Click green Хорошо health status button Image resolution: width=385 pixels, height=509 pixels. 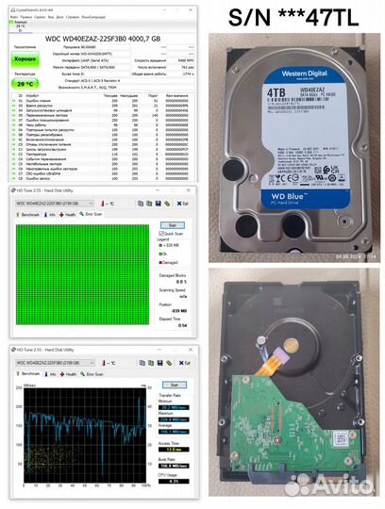25,59
